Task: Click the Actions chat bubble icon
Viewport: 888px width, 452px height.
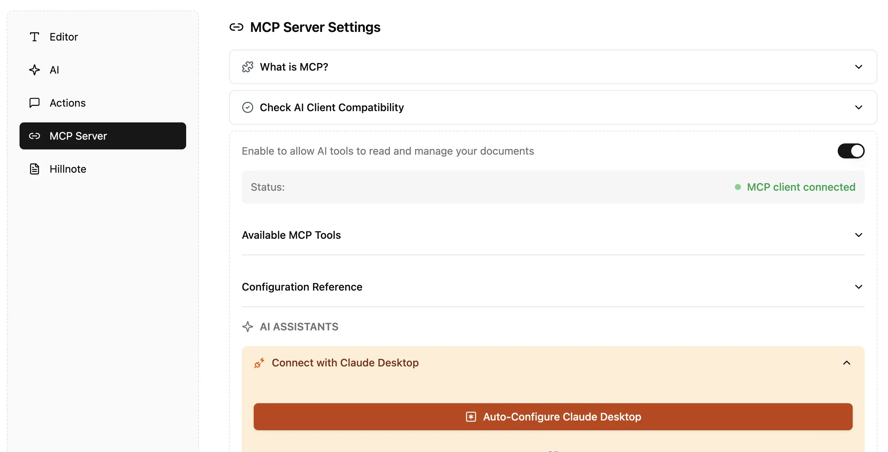Action: coord(35,103)
